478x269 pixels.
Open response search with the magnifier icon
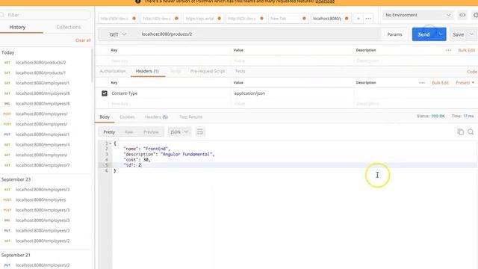coord(471,132)
